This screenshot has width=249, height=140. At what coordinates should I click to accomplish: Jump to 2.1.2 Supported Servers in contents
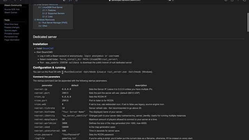tap(53, 14)
